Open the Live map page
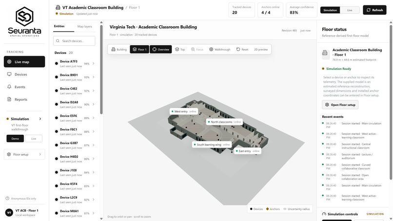 (x=24, y=61)
